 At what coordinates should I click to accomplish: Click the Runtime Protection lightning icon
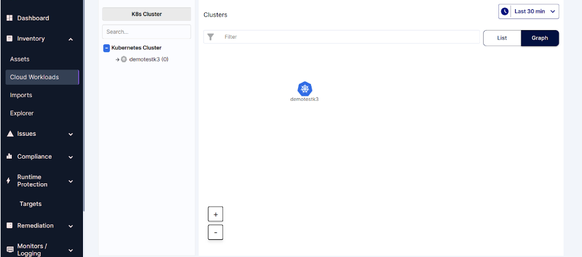tap(9, 181)
